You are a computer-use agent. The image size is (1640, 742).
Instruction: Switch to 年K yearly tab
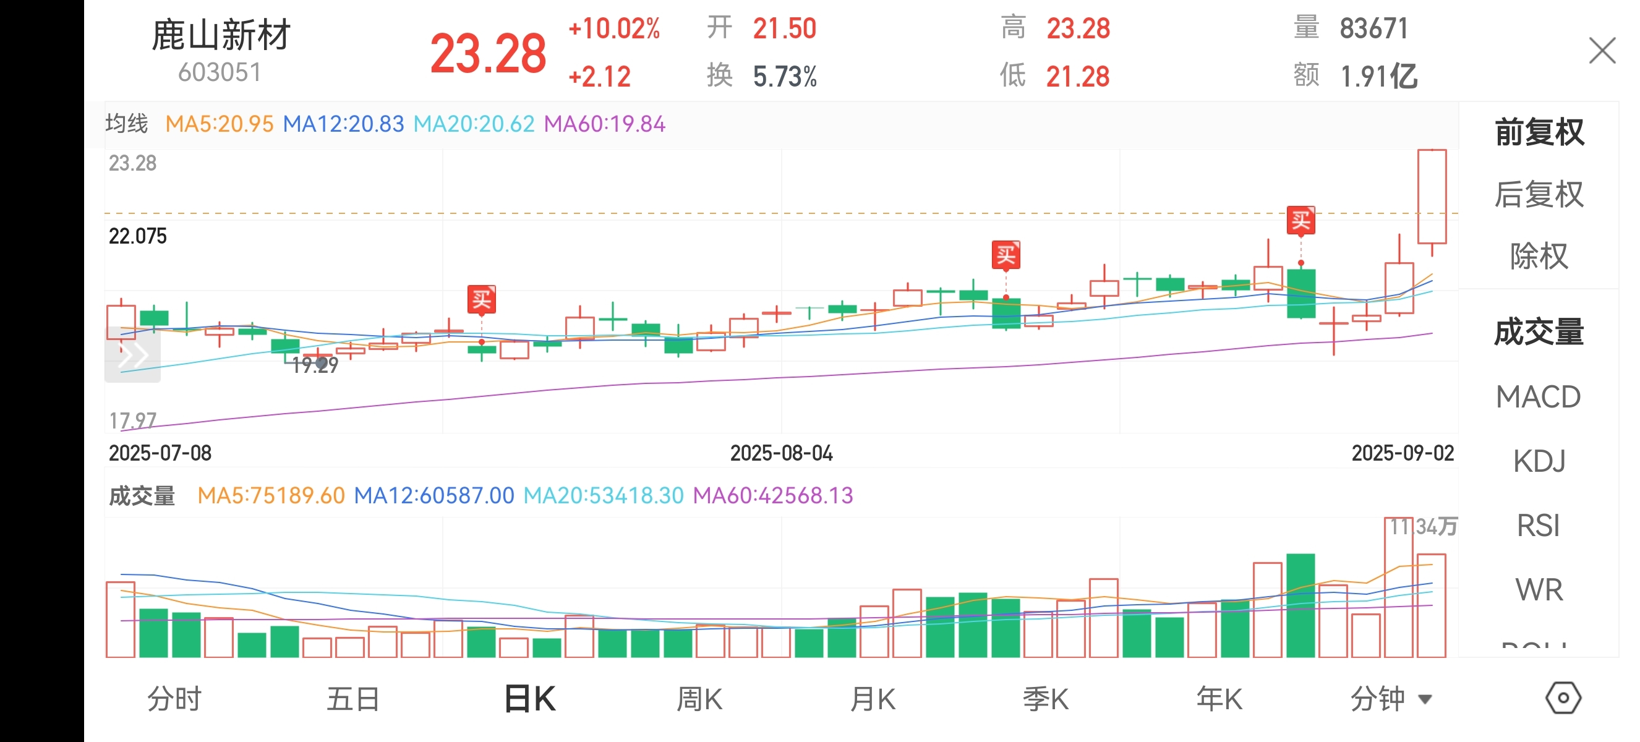[1219, 699]
